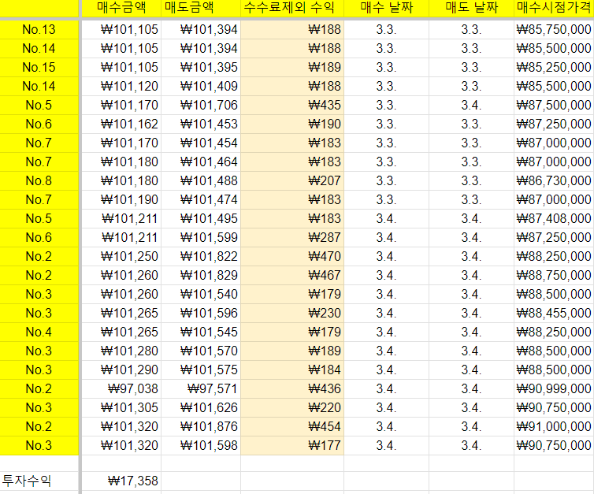The image size is (594, 494).
Task: Select the ₩101,409 sell amount cell
Action: (201, 87)
